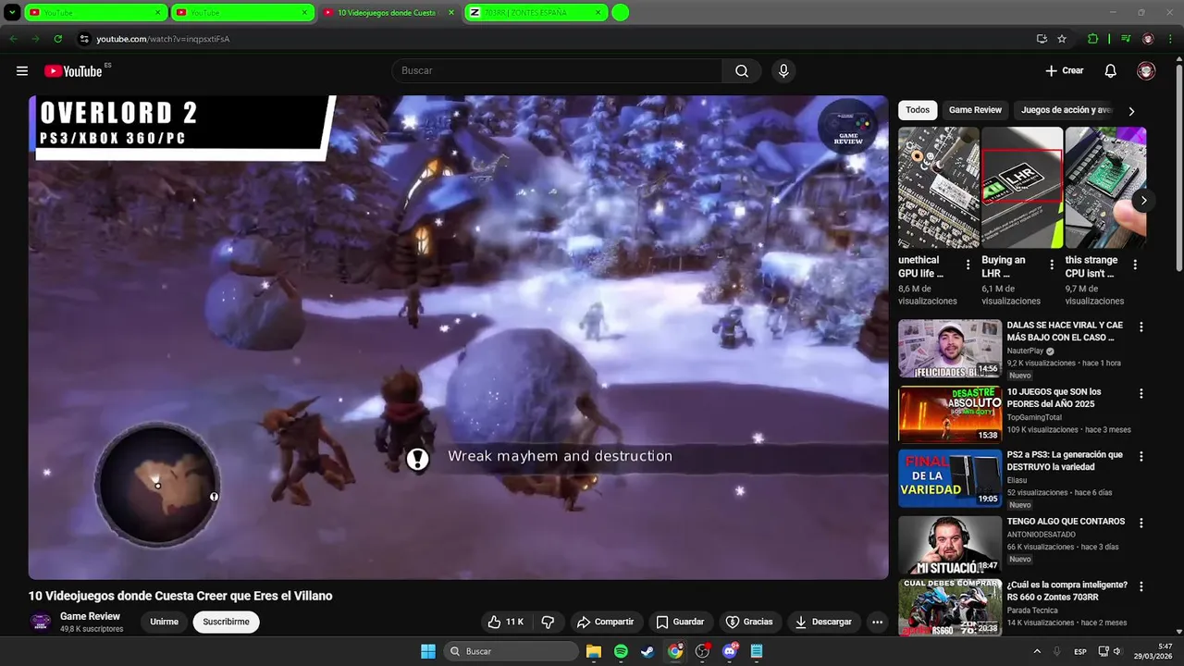The image size is (1184, 666).
Task: Open Spotify from the taskbar
Action: coord(621,651)
